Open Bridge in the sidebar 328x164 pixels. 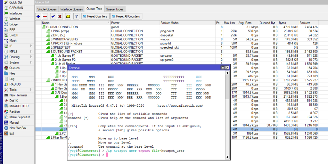(13, 24)
